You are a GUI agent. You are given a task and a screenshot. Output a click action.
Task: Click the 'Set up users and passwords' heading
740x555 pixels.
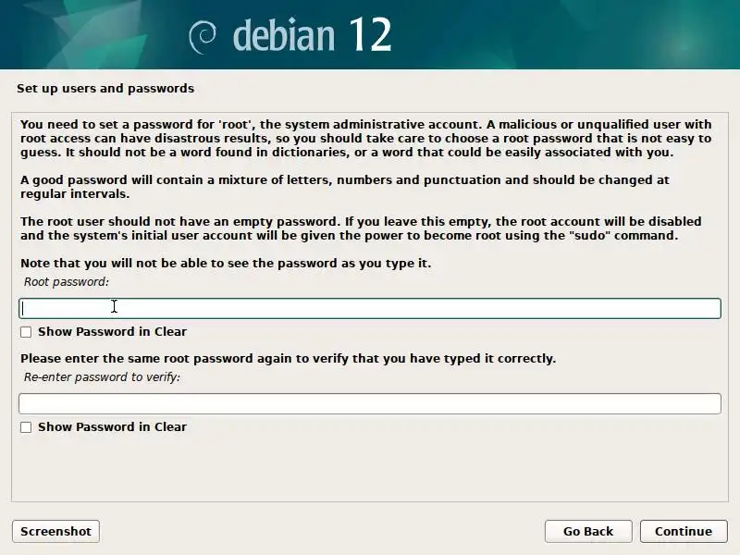pyautogui.click(x=105, y=89)
